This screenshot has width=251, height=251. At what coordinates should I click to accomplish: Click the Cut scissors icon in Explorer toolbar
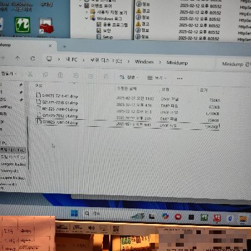(x=30, y=74)
